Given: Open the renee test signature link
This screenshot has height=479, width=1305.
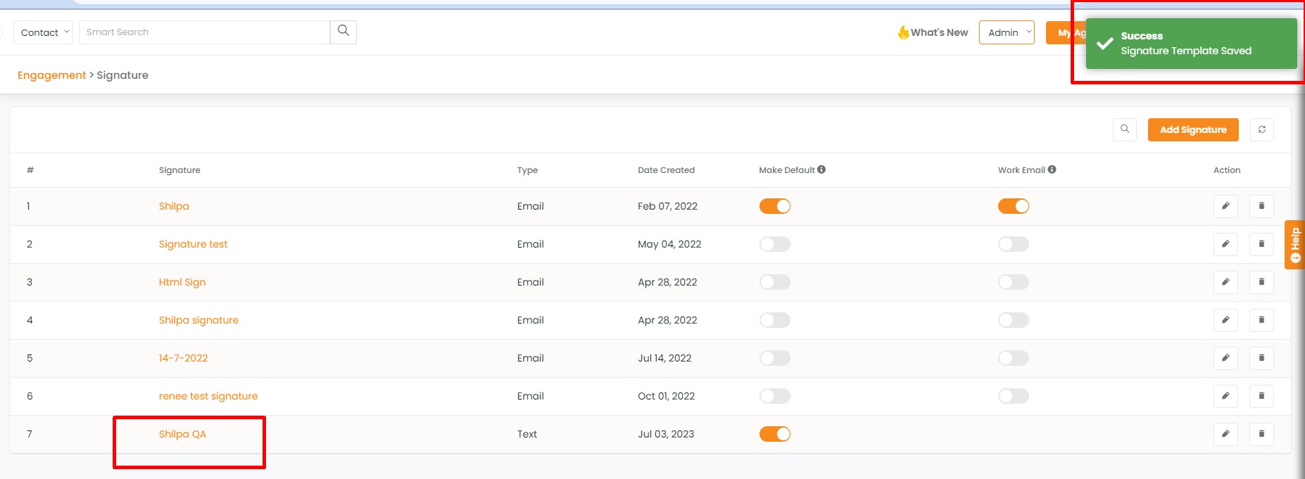Looking at the screenshot, I should click(208, 396).
